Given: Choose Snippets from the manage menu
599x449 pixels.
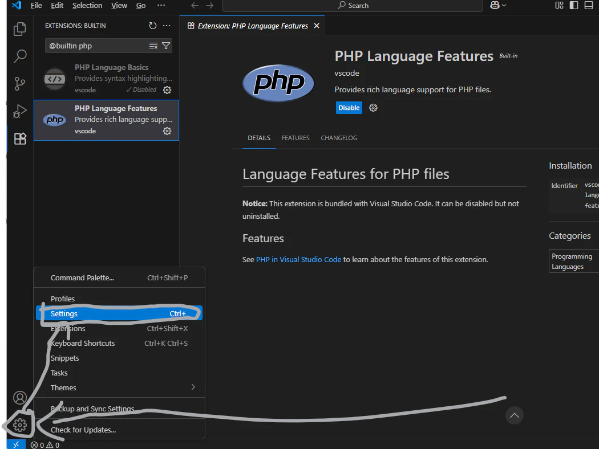Looking at the screenshot, I should click(119, 358).
